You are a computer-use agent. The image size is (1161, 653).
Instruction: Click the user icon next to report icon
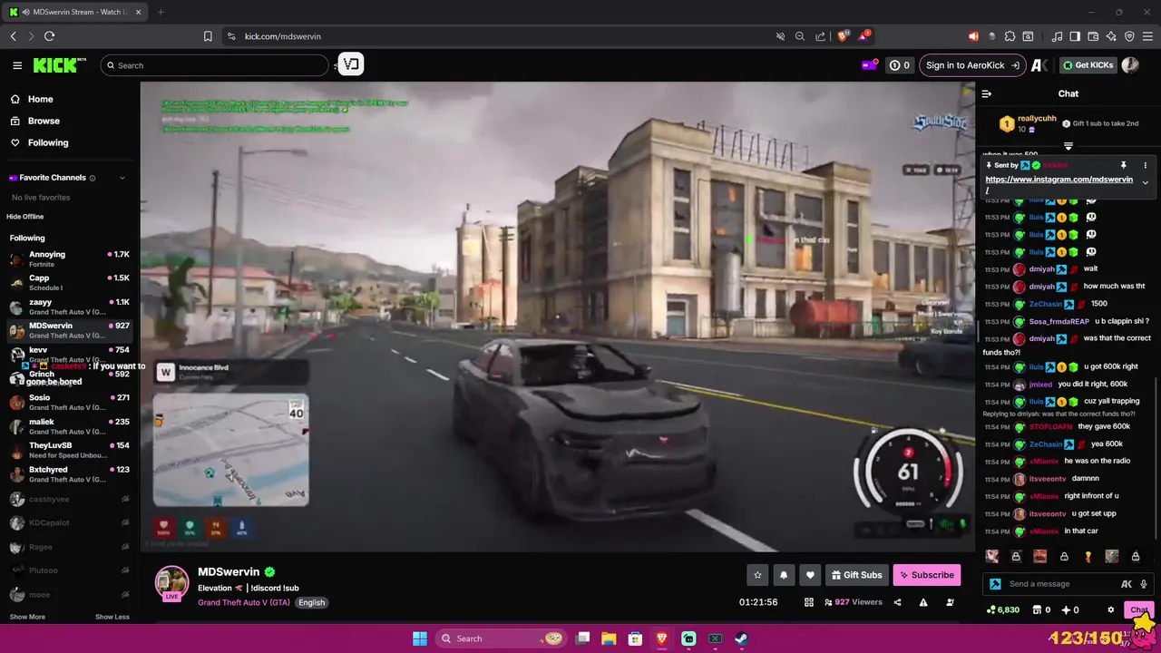click(950, 602)
